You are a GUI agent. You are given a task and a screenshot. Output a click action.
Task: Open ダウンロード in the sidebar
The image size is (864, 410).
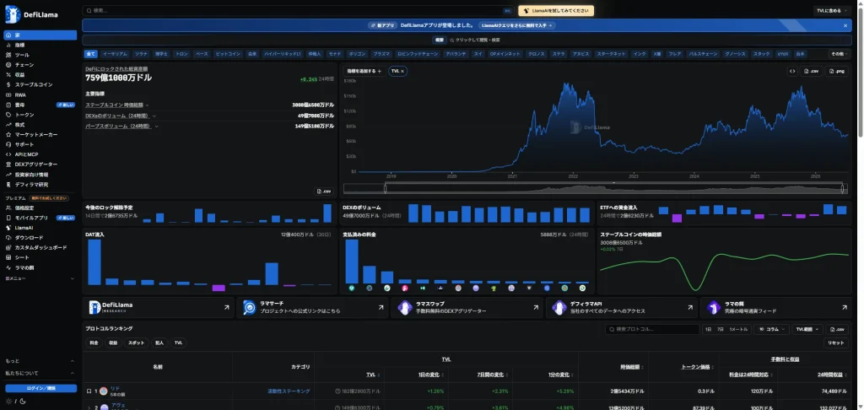point(40,238)
